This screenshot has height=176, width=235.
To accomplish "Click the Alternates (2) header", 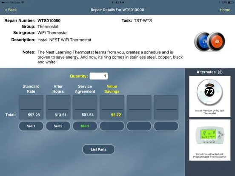I will [209, 72].
